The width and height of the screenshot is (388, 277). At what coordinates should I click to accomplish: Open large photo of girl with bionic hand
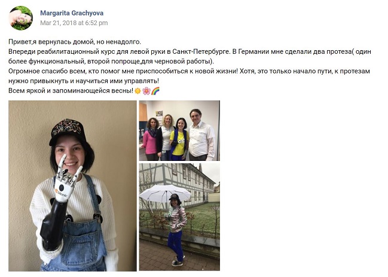click(72, 186)
